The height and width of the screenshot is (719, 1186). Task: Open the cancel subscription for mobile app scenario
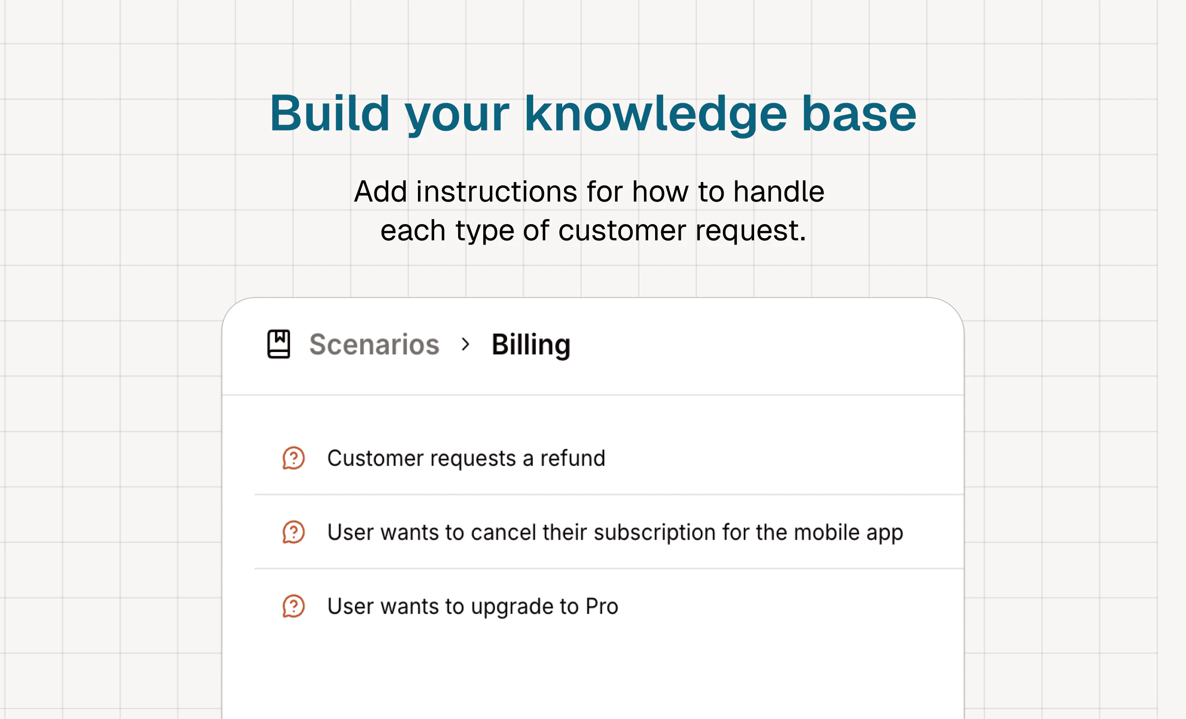(x=615, y=533)
